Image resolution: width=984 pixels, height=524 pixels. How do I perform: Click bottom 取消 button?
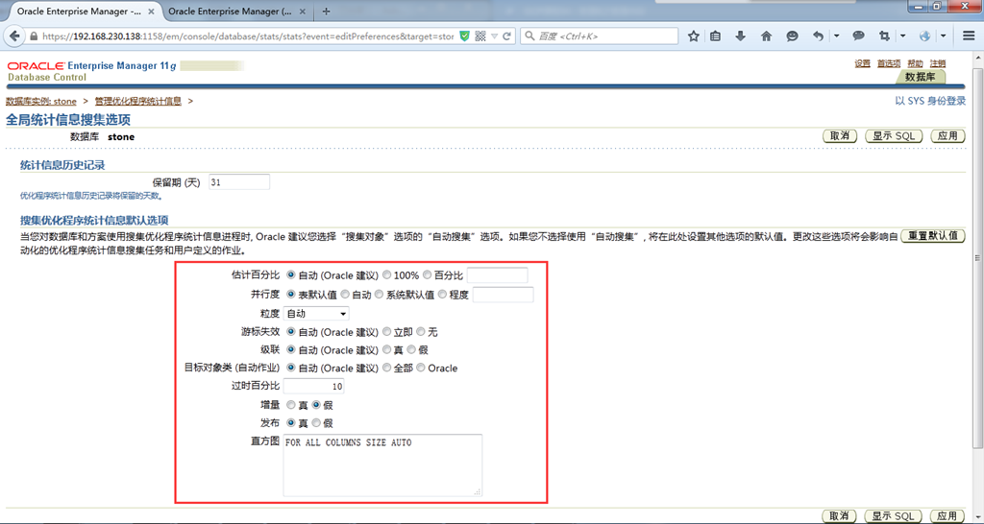[x=840, y=516]
